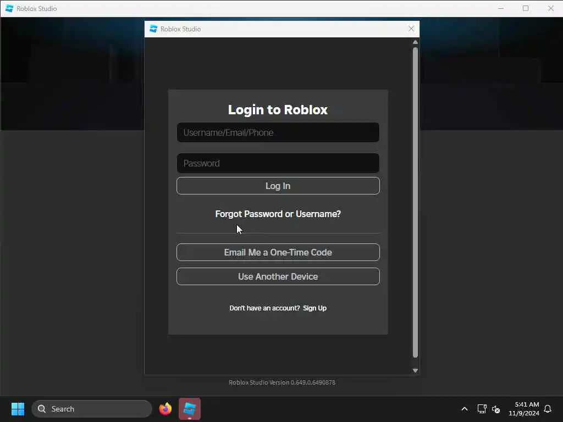Open the Windows Start menu
This screenshot has height=422, width=563.
click(x=18, y=409)
